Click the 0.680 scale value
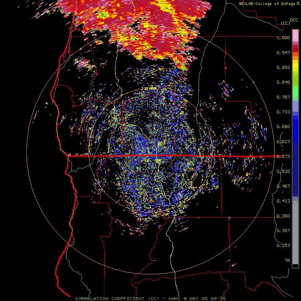 click(x=283, y=127)
